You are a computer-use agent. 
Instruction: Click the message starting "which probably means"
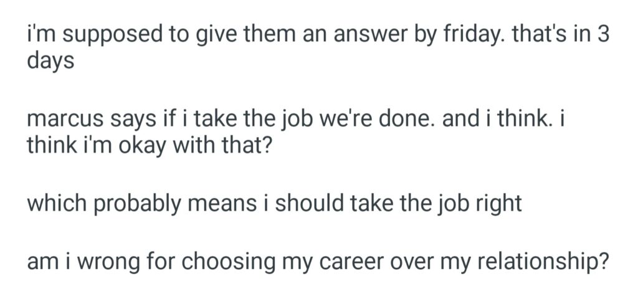pyautogui.click(x=274, y=203)
